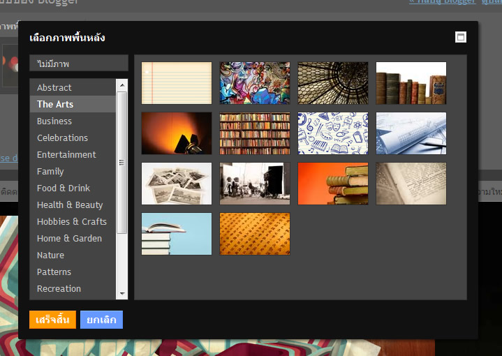Choose the blue doodle pattern background
This screenshot has height=356, width=502.
tap(333, 133)
